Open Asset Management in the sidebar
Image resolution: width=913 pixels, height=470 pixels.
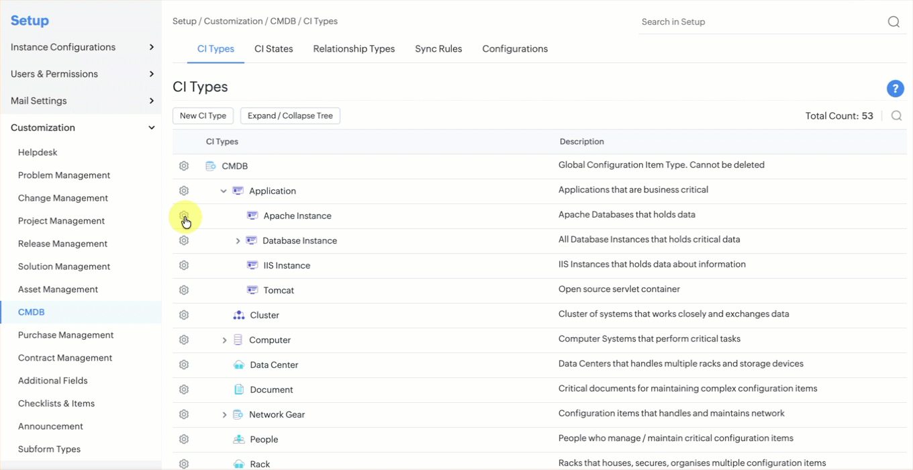58,289
